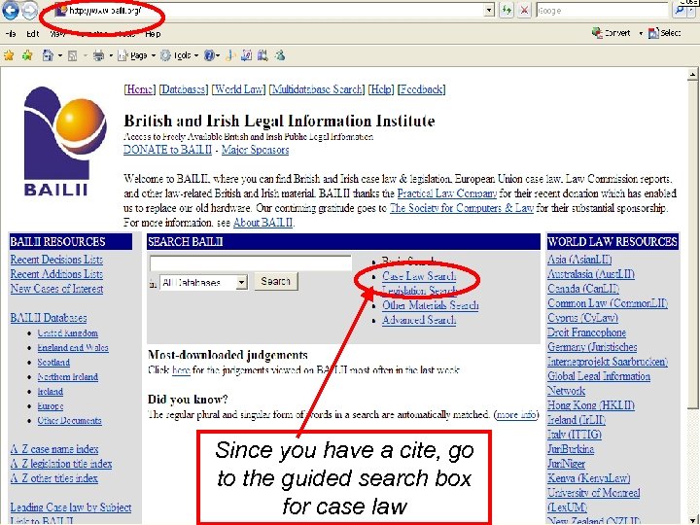The image size is (700, 525).
Task: Open the Help menu in menu bar
Action: (153, 34)
